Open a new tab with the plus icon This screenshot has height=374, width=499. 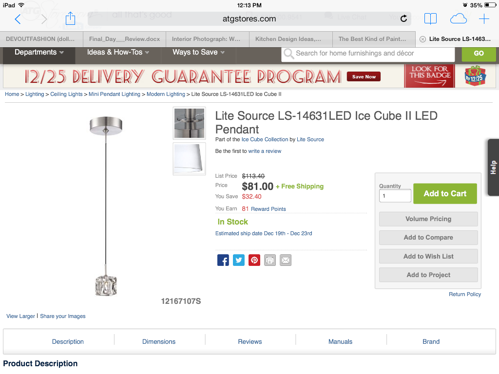[484, 19]
